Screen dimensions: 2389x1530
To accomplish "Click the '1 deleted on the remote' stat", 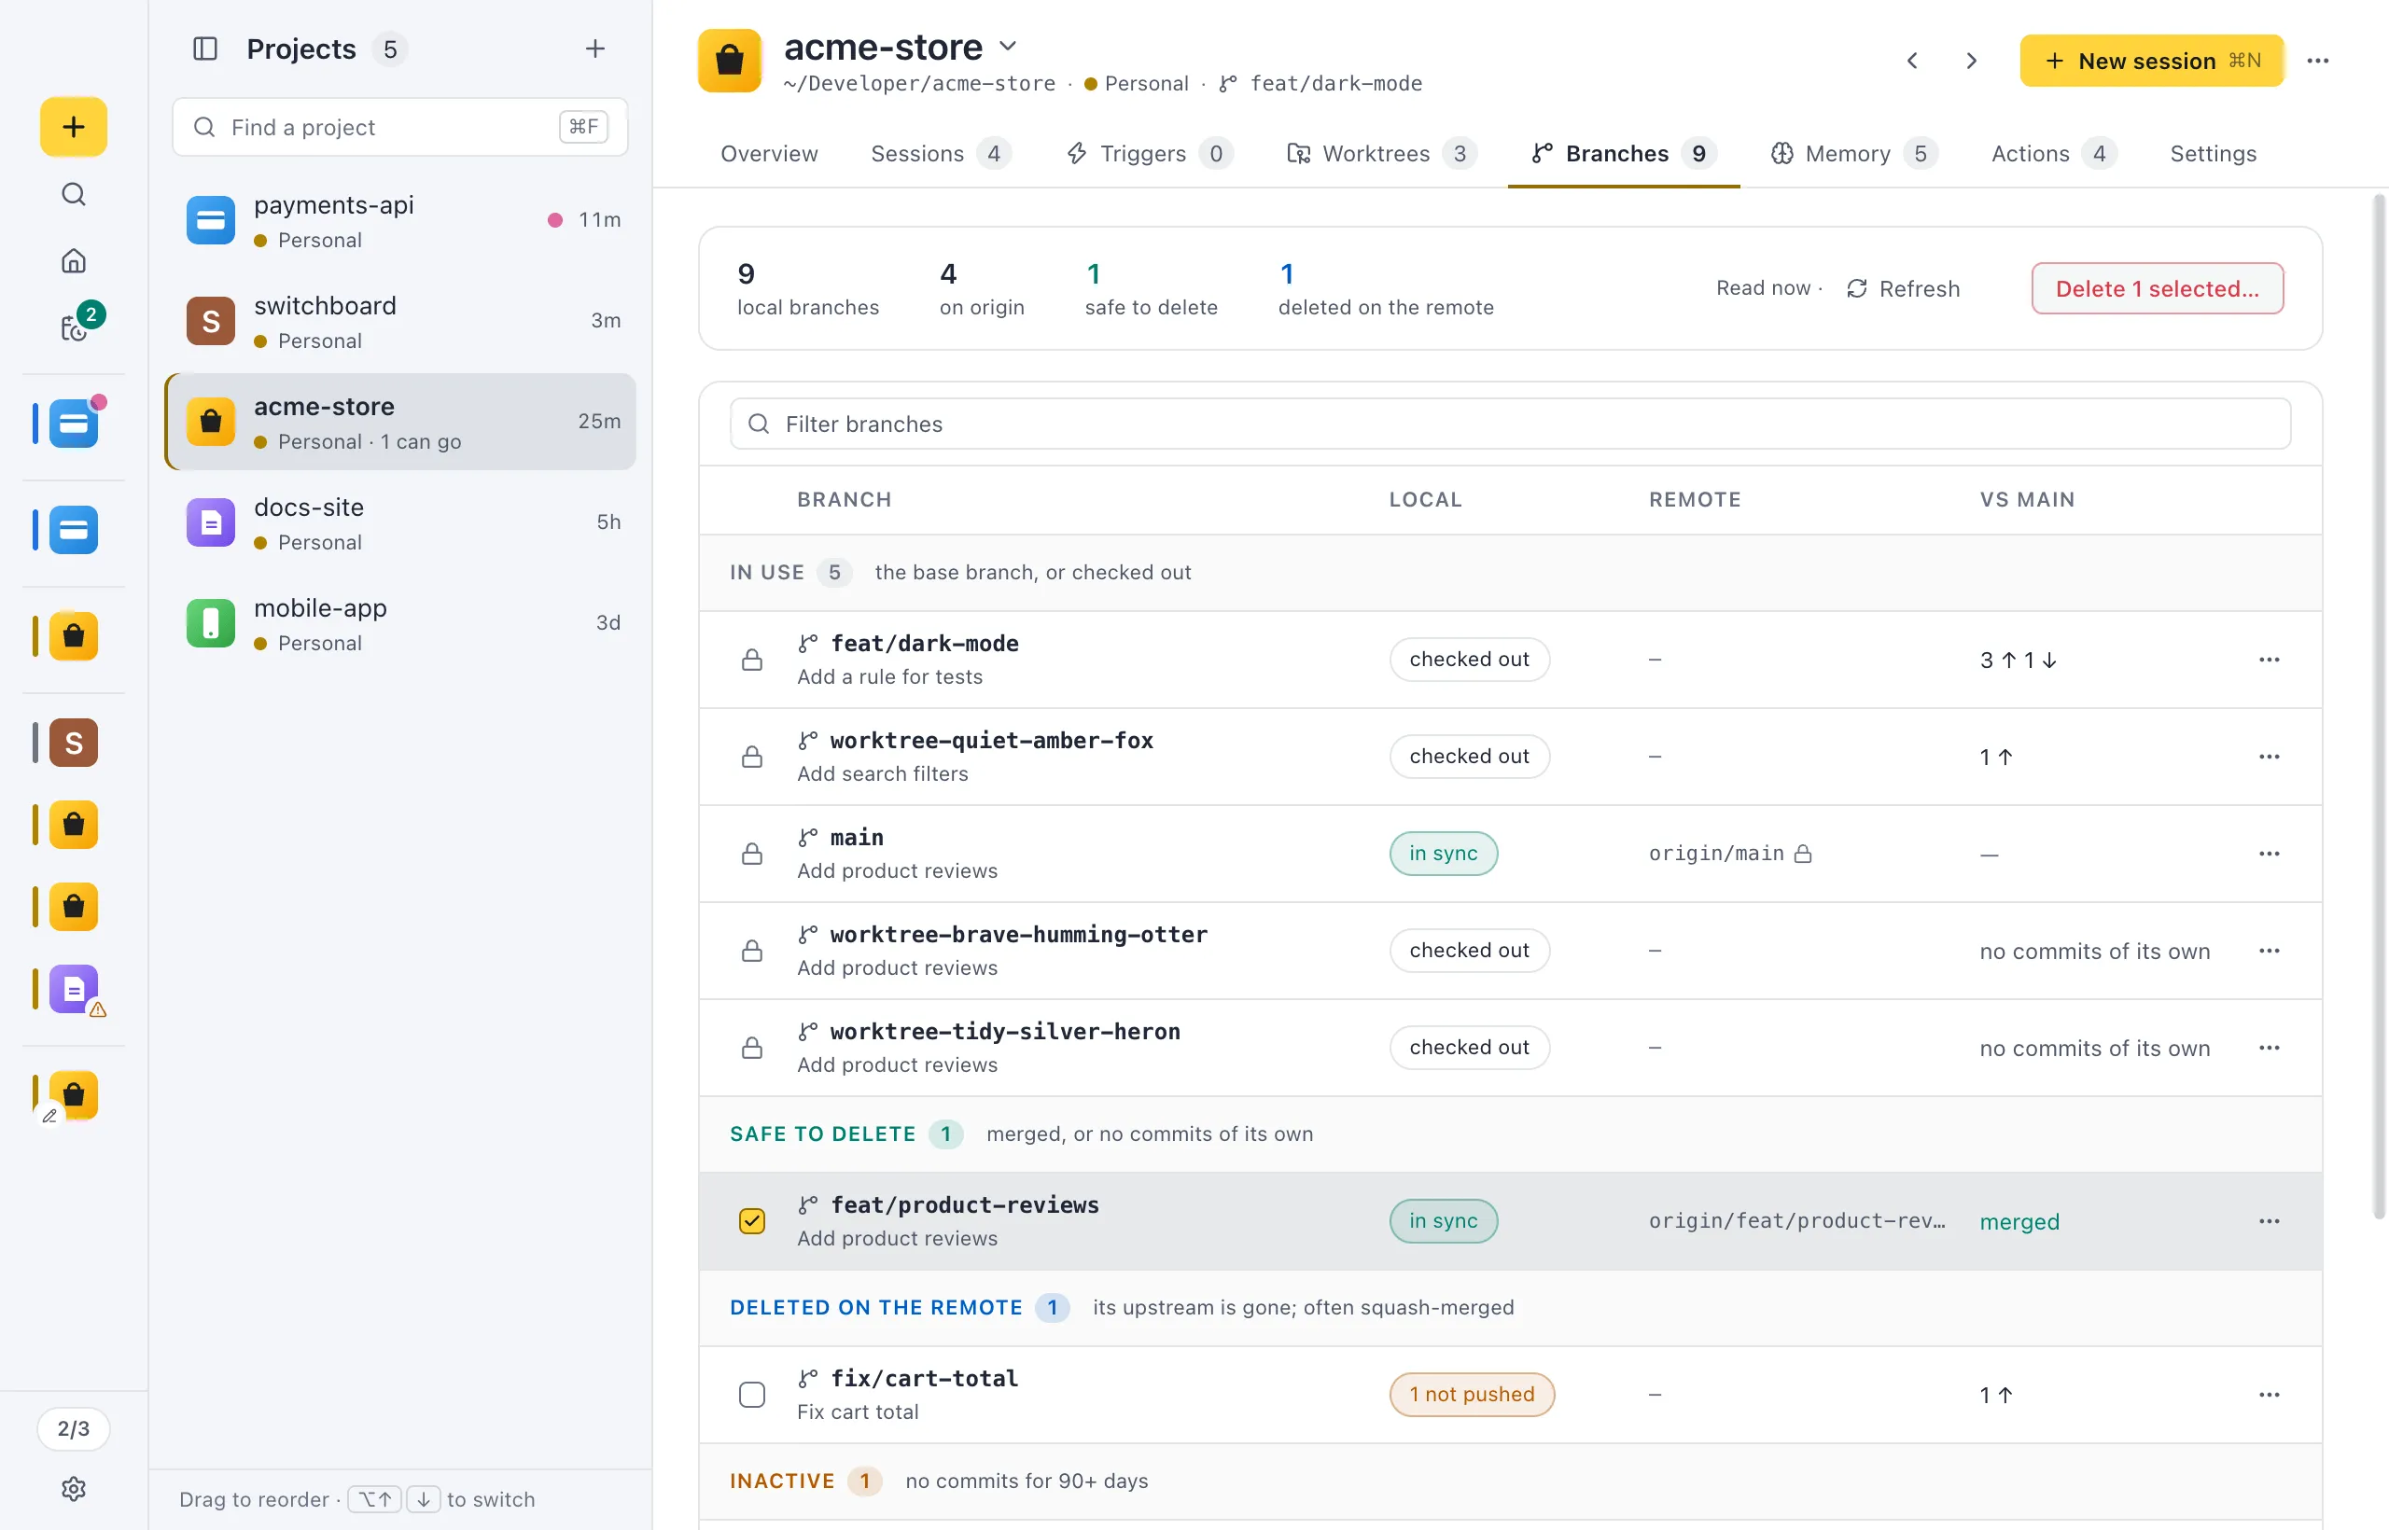I will click(x=1385, y=289).
